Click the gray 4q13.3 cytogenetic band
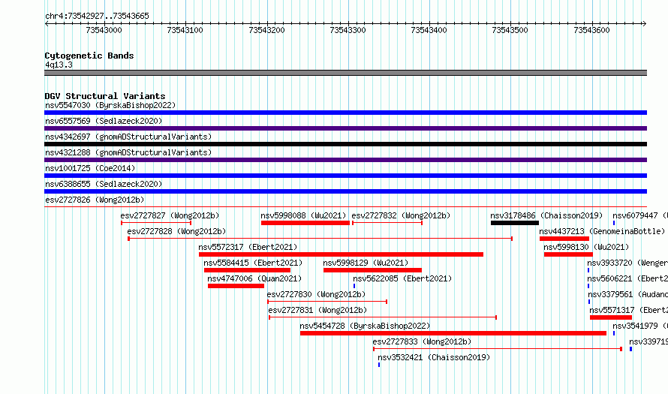The image size is (668, 394). click(345, 73)
